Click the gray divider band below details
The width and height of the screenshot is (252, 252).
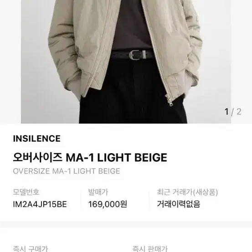[x=126, y=225]
